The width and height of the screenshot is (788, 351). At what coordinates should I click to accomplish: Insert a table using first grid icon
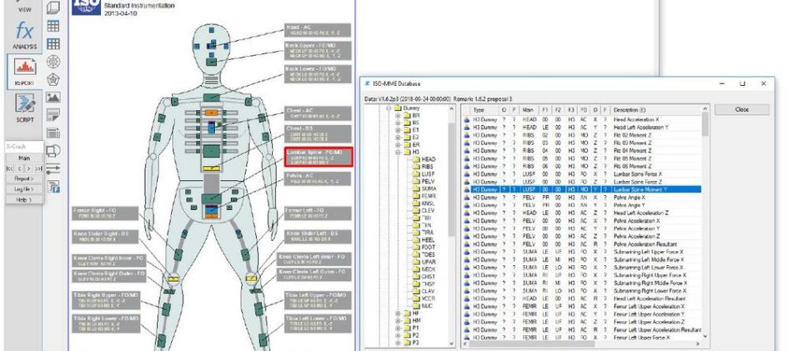point(53,26)
